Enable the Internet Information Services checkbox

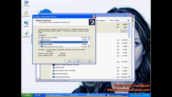[x=40, y=47]
